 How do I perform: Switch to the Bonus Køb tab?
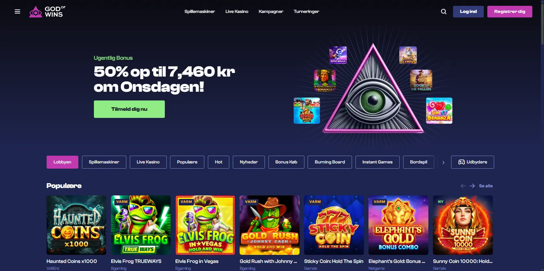click(286, 162)
